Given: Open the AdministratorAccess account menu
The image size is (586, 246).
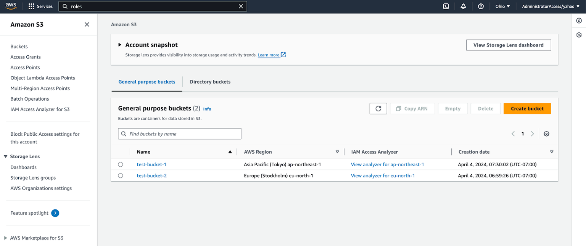Looking at the screenshot, I should [x=550, y=6].
